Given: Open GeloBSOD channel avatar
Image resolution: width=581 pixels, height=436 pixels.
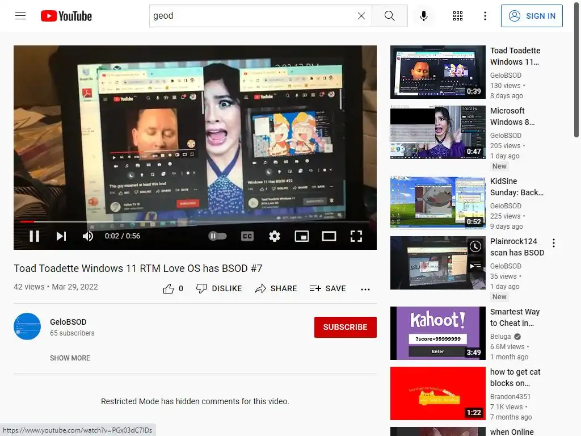Looking at the screenshot, I should coord(27,326).
